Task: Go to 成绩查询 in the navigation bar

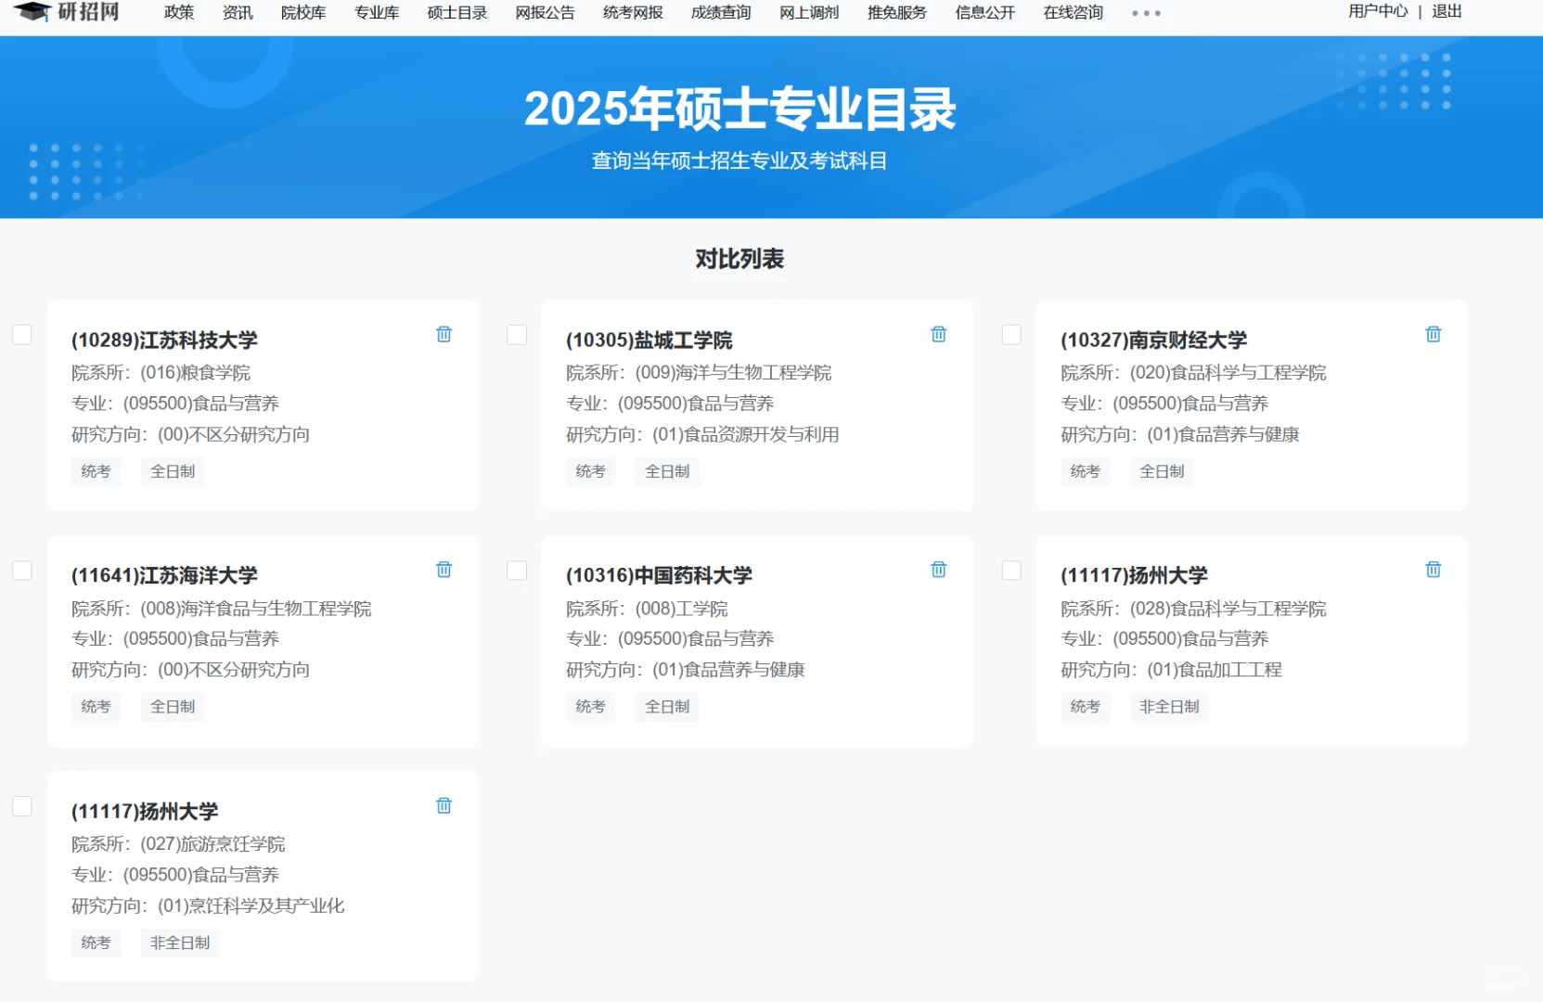Action: (720, 13)
